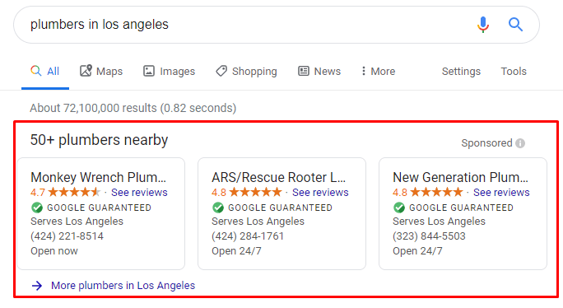Click Serves Los Angeles under ARS/Rescue Rooter
563x308 pixels.
point(258,222)
